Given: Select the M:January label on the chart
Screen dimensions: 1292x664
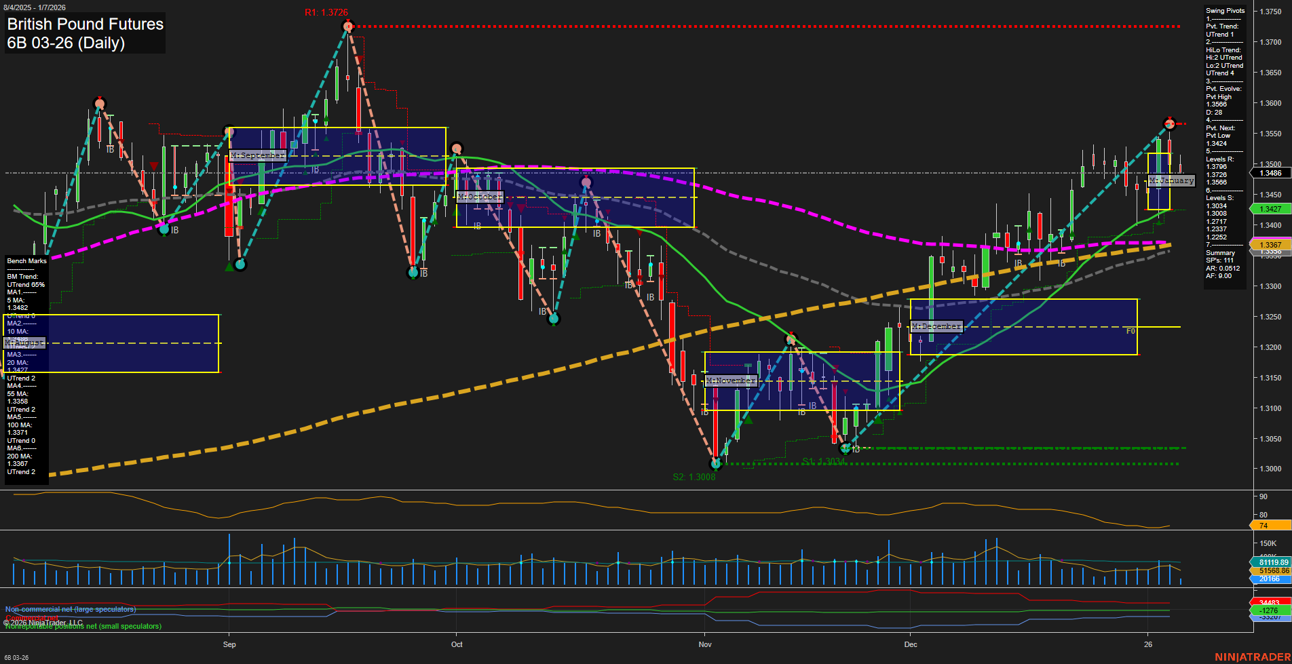Looking at the screenshot, I should [1171, 180].
